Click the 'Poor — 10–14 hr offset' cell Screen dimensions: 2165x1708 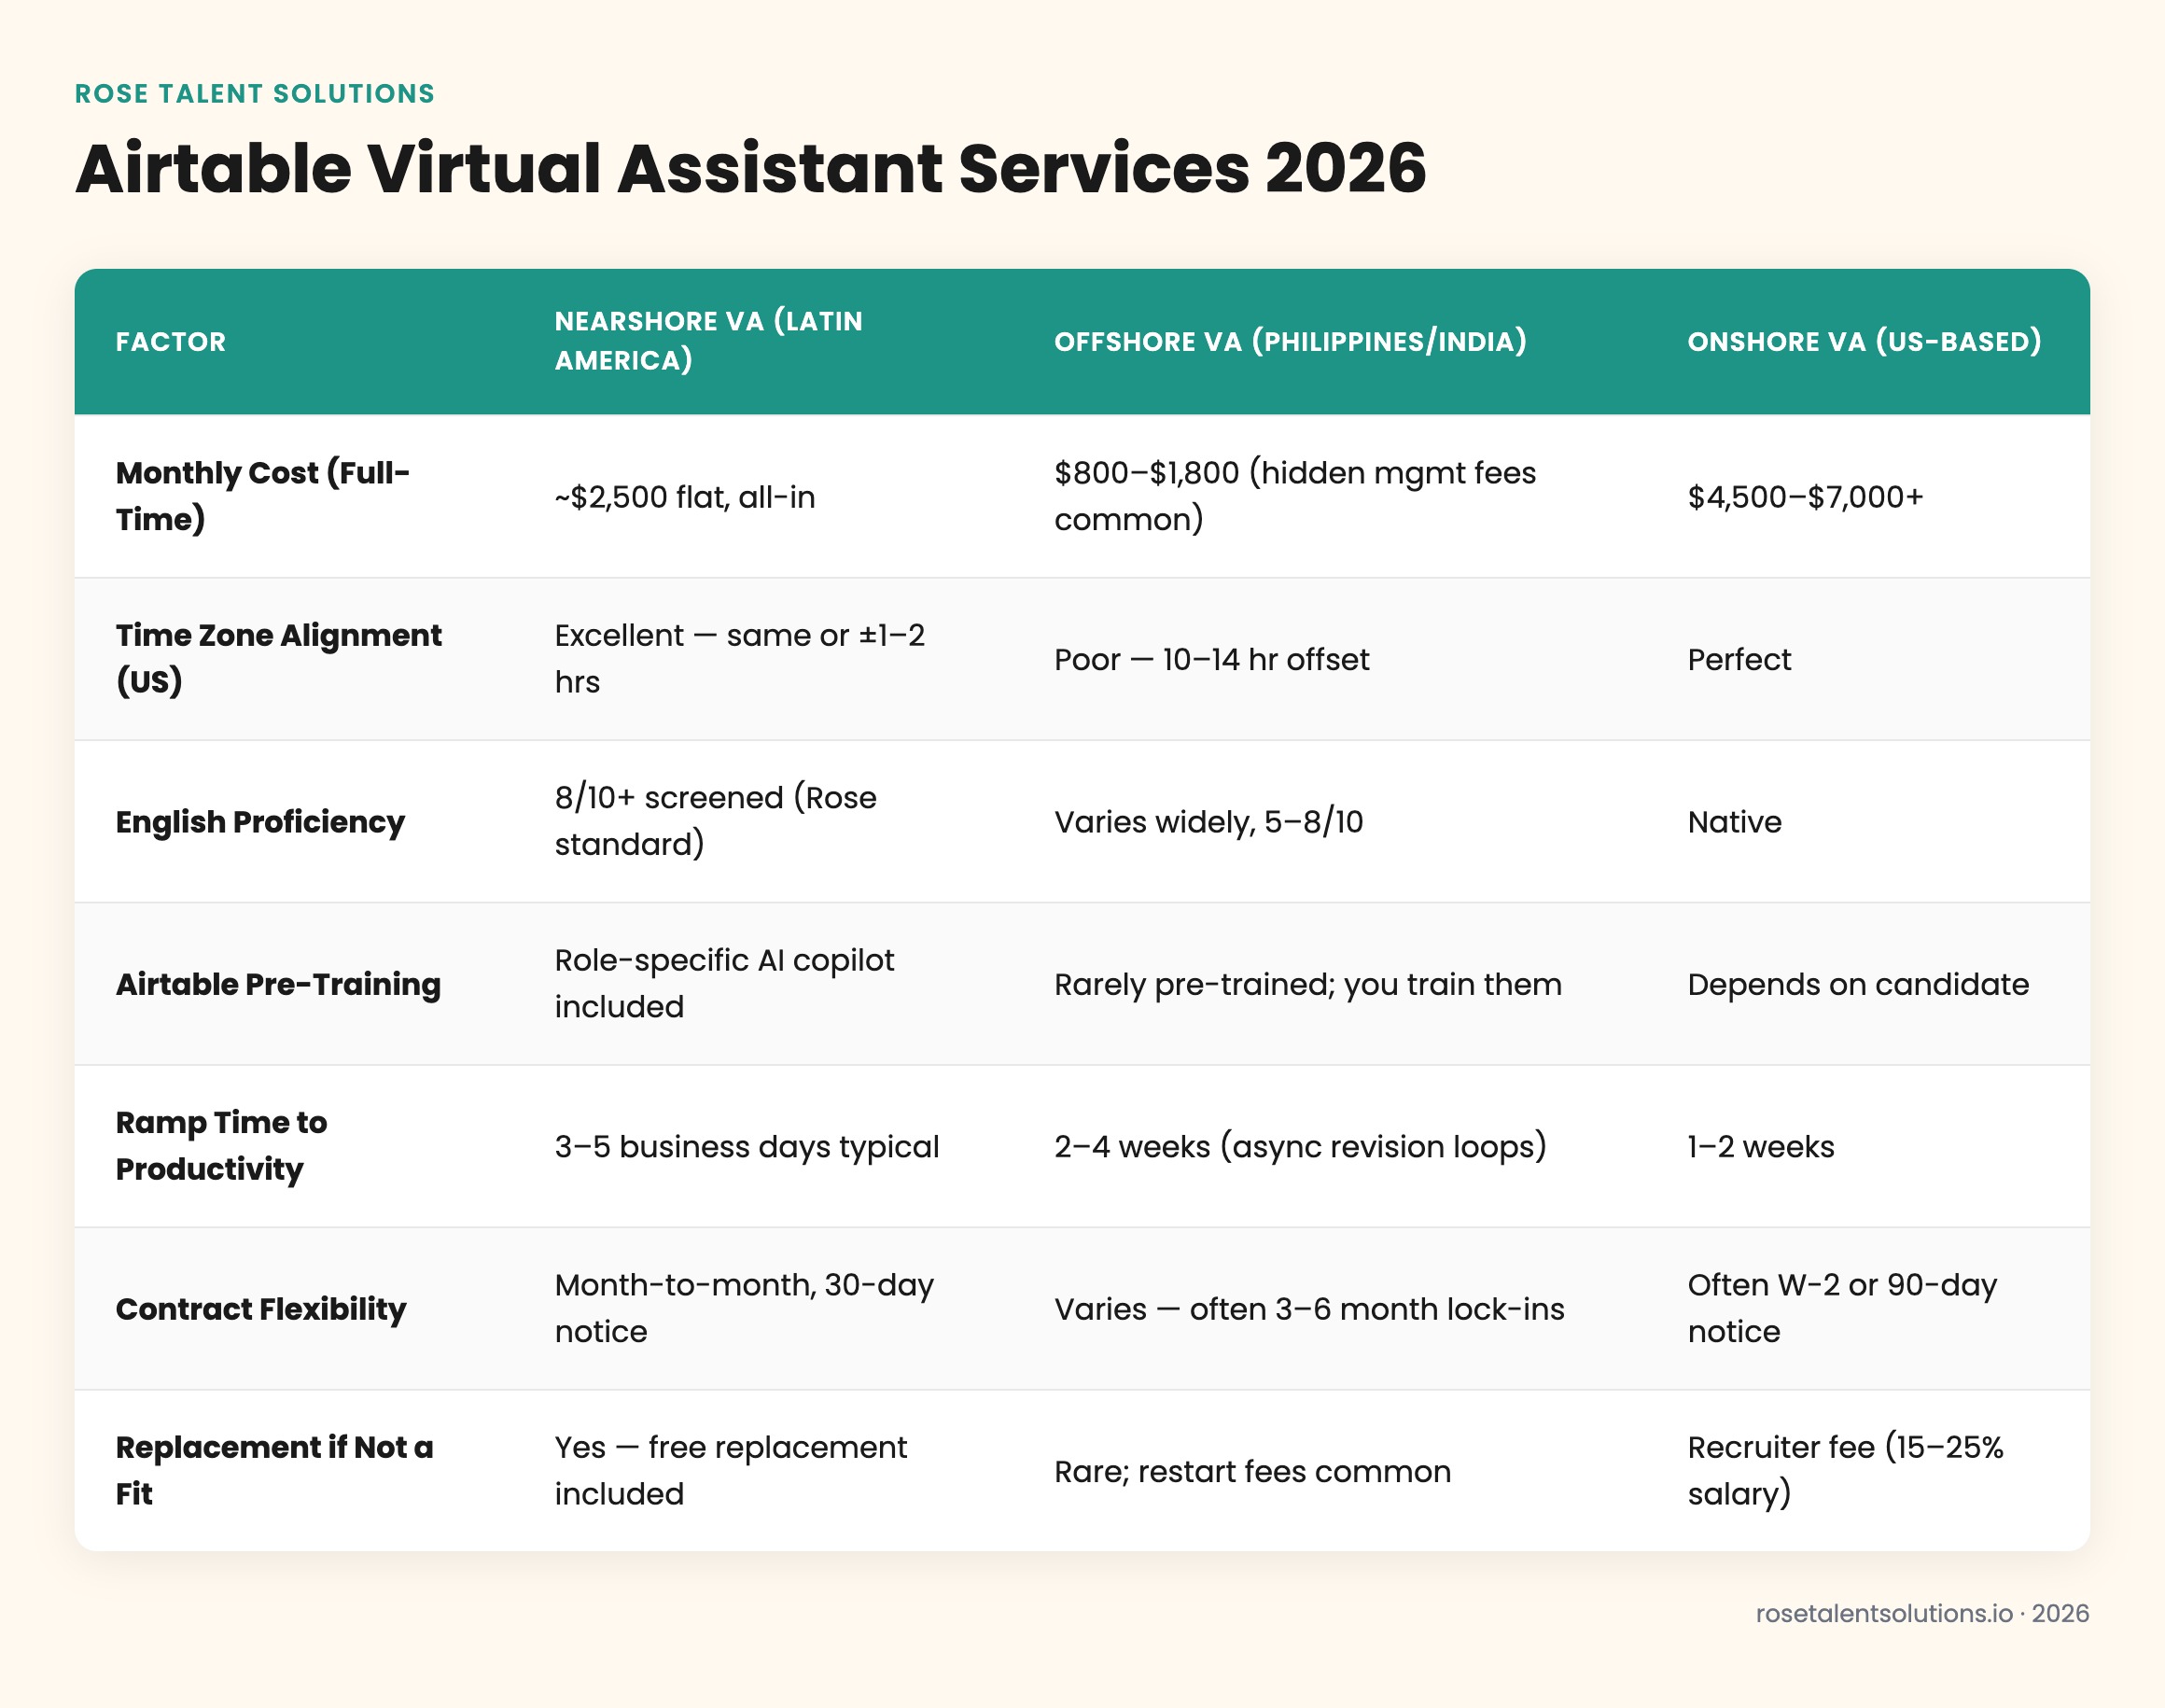point(1212,660)
